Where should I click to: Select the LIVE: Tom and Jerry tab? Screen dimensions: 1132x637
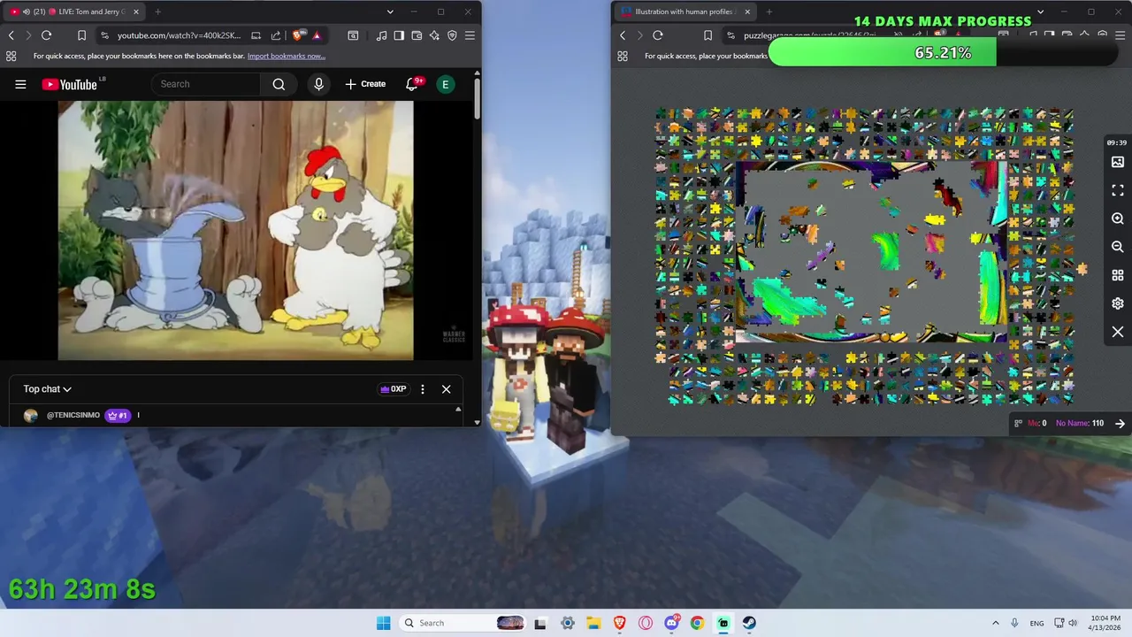pyautogui.click(x=75, y=12)
